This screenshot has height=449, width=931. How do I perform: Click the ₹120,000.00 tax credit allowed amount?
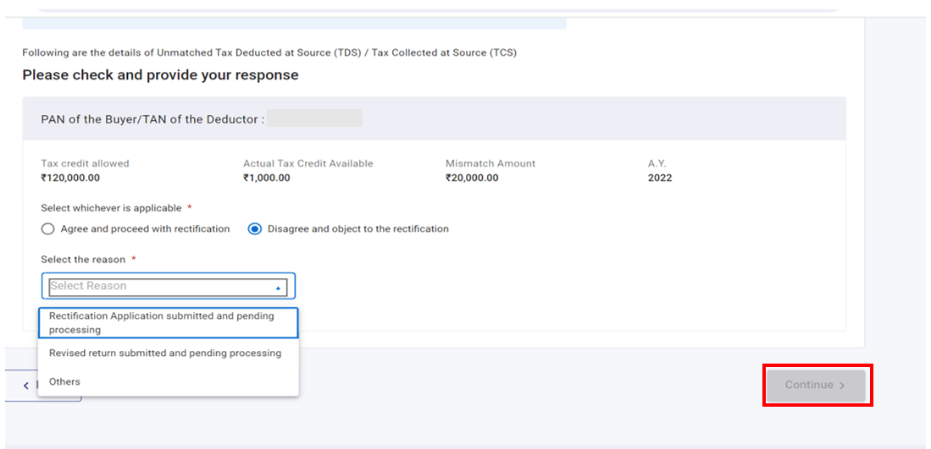coord(70,178)
